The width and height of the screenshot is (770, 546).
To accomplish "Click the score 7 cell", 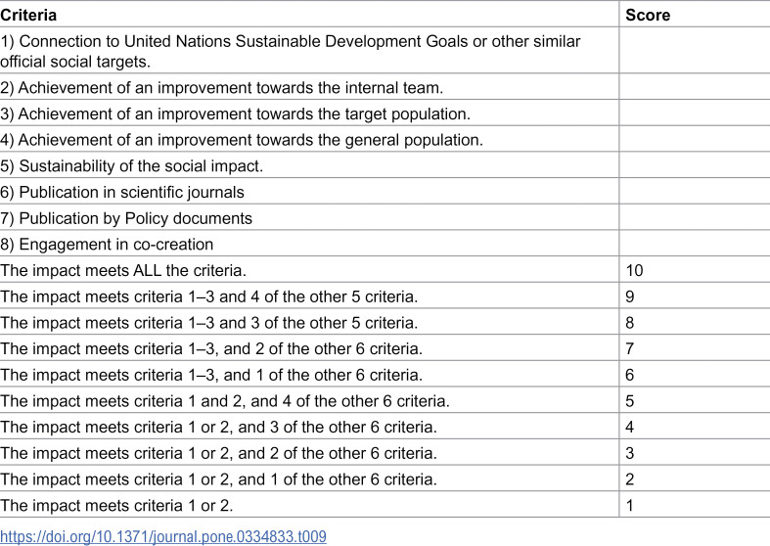I will 695,348.
